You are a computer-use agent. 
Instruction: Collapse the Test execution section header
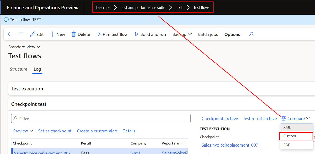click(161, 88)
